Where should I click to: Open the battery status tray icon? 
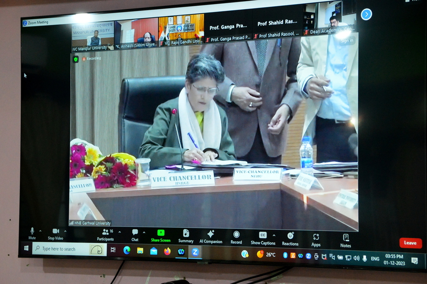click(x=340, y=257)
